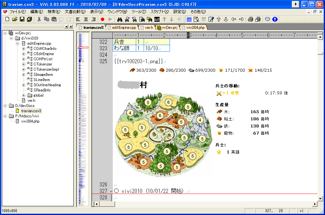Viewport: 325px width, 215px height.
Task: Switch to the vivi304.php tab
Action: pyautogui.click(x=193, y=28)
